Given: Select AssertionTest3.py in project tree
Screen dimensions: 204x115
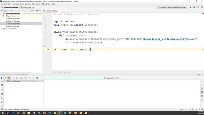Looking at the screenshot, I should pos(14,24).
